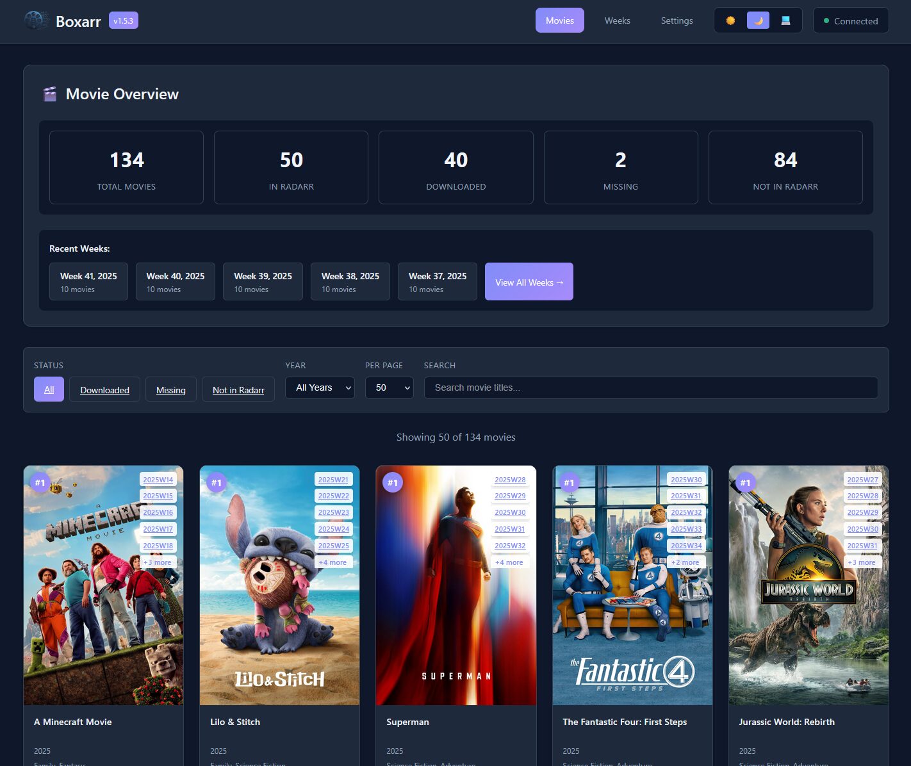Click View All Weeks button
The width and height of the screenshot is (911, 766).
click(529, 282)
